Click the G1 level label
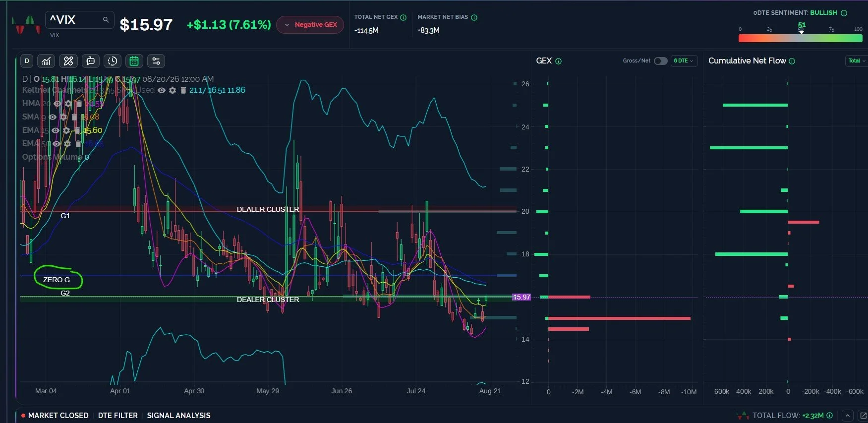This screenshot has width=868, height=423. [x=65, y=216]
